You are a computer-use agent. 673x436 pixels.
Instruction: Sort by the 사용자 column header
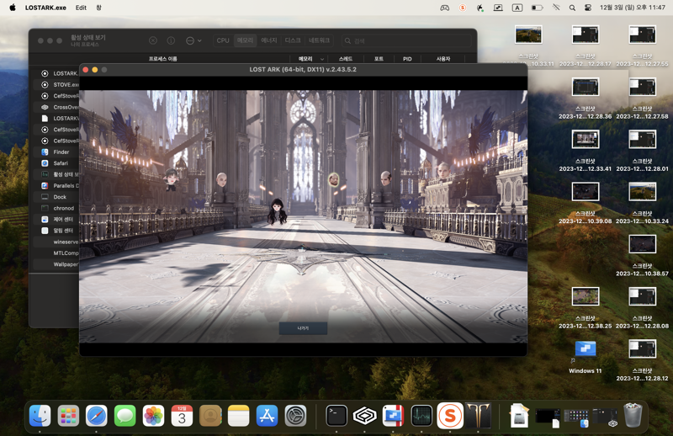coord(443,59)
